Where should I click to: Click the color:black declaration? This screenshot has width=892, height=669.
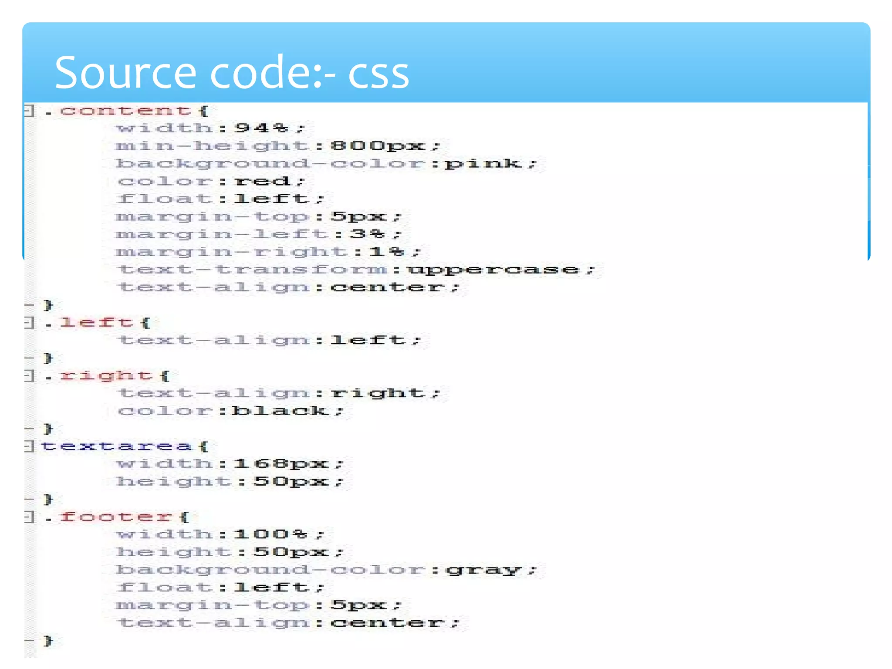[x=230, y=411]
